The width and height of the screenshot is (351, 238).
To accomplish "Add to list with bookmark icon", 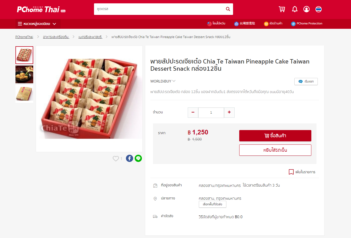I will [x=291, y=172].
